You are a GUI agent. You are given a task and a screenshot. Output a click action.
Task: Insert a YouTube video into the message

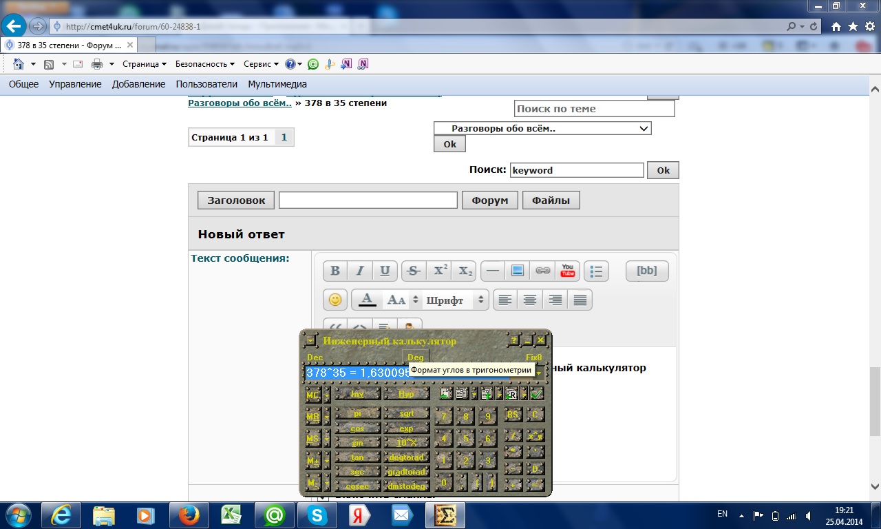[568, 271]
